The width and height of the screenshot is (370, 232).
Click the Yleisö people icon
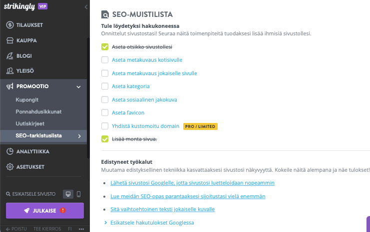(10, 71)
